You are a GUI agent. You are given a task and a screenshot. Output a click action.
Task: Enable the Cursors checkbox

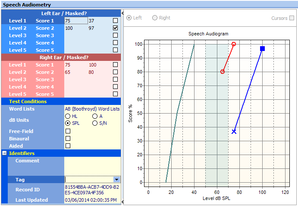coord(292,18)
